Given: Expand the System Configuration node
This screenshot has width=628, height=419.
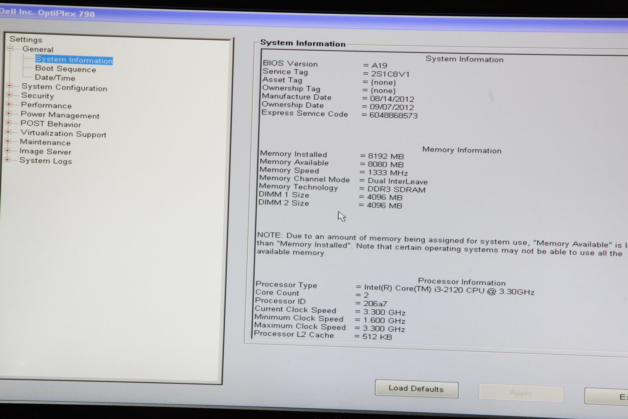Looking at the screenshot, I should tap(9, 85).
